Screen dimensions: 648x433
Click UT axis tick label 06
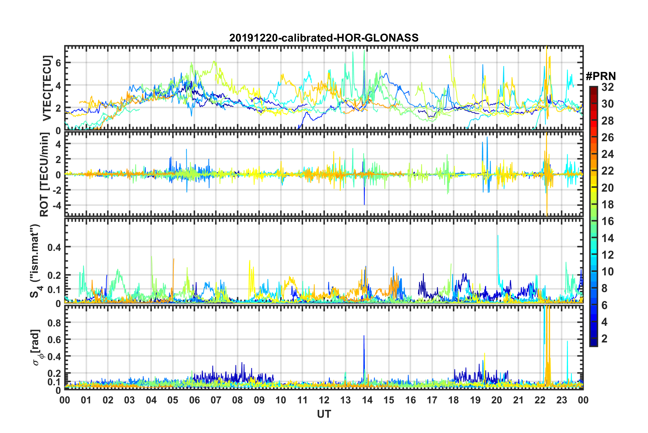194,400
